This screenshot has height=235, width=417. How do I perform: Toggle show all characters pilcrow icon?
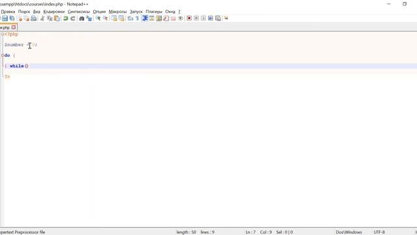click(x=137, y=18)
